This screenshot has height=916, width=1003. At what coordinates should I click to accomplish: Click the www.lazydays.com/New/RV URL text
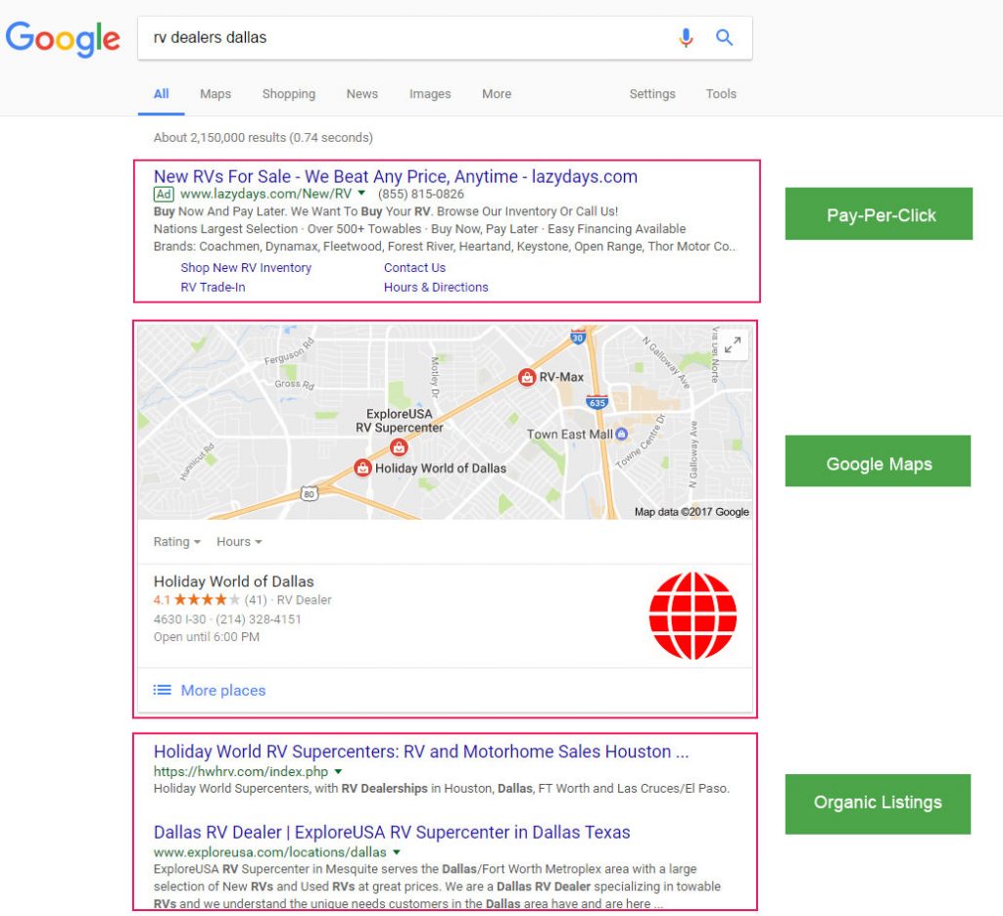(x=266, y=194)
